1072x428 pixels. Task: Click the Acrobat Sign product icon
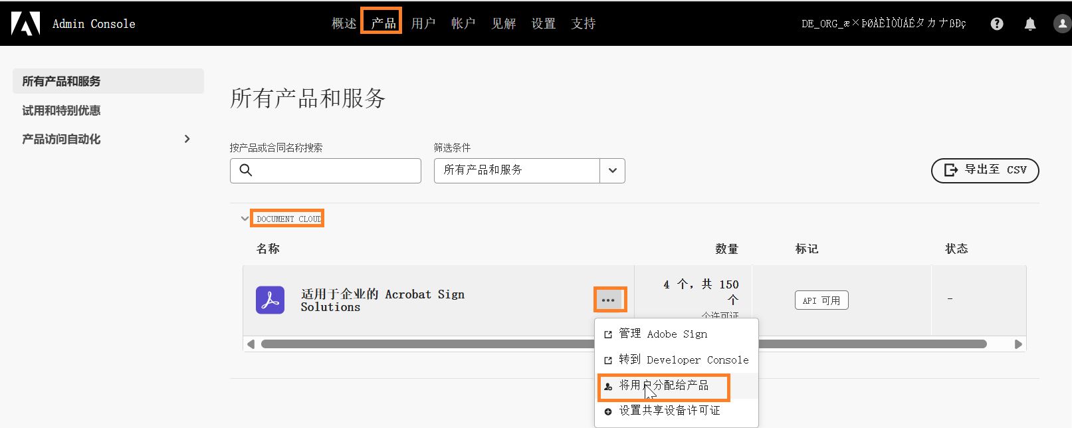point(270,300)
